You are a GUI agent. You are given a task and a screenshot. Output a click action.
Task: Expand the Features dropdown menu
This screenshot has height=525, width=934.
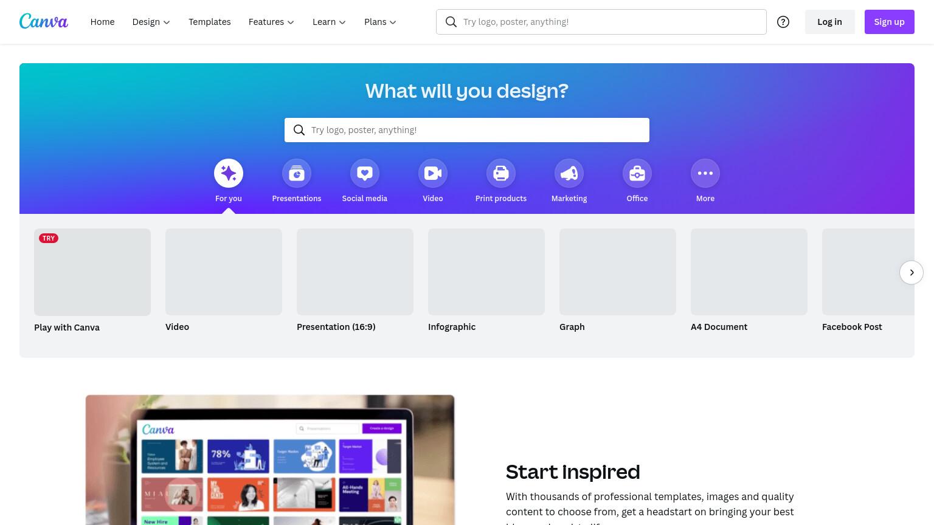(x=271, y=22)
